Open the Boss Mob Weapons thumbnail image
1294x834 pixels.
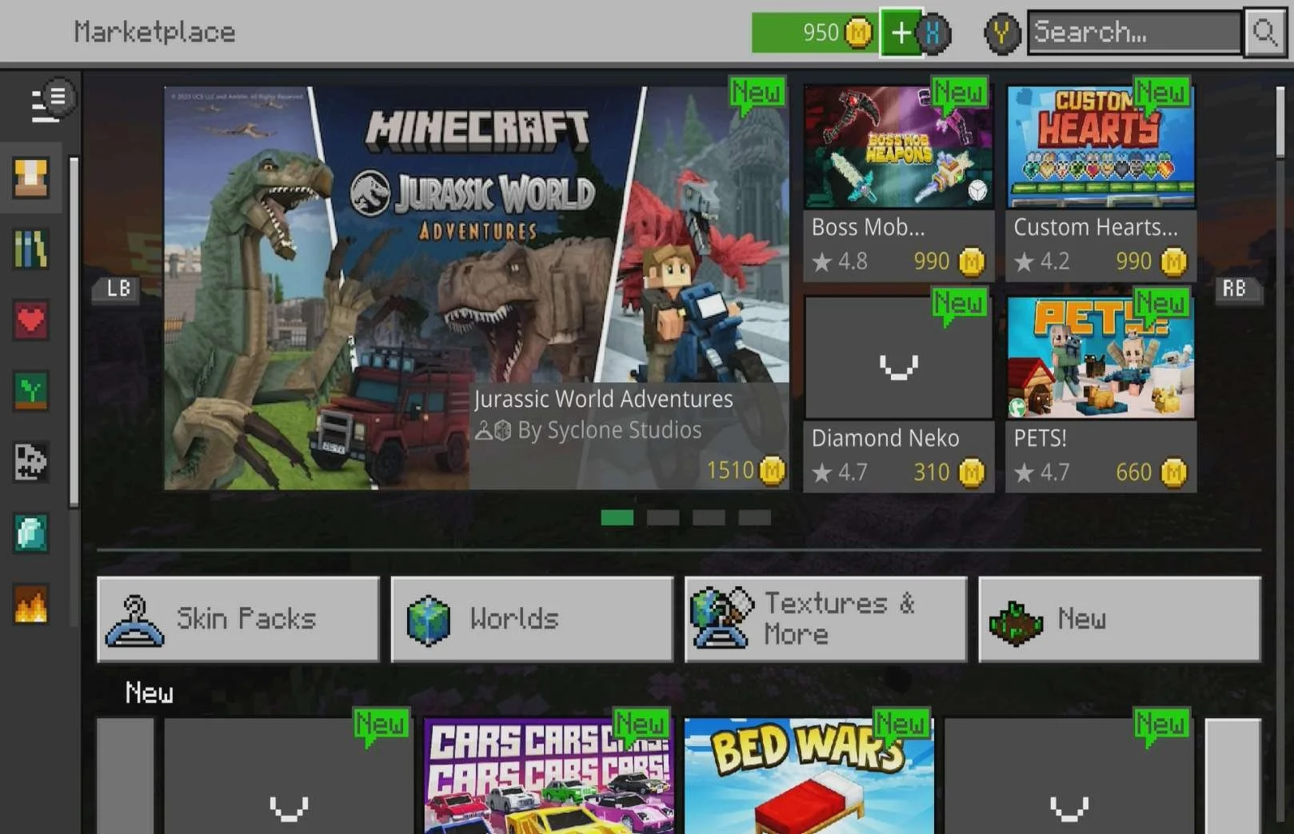tap(898, 148)
